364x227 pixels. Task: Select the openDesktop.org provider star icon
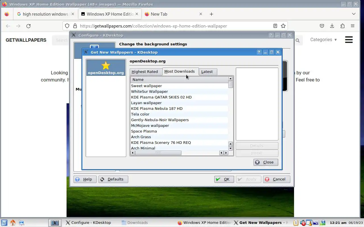(106, 66)
